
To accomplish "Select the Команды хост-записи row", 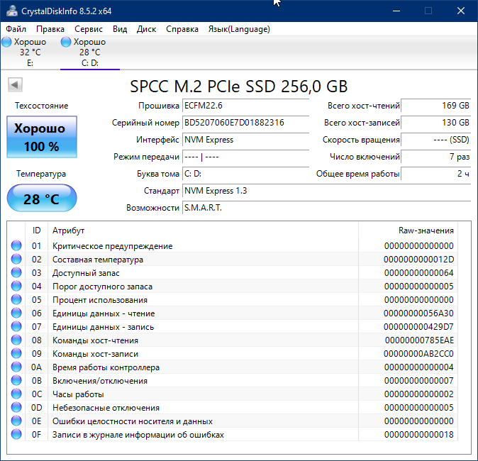I will tap(233, 353).
